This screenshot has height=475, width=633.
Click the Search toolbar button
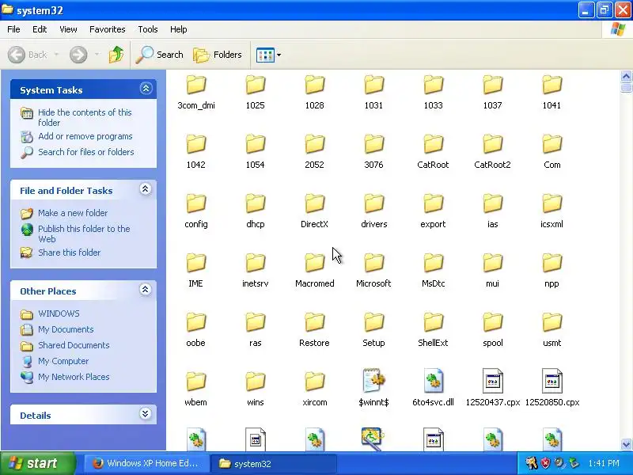pyautogui.click(x=160, y=55)
